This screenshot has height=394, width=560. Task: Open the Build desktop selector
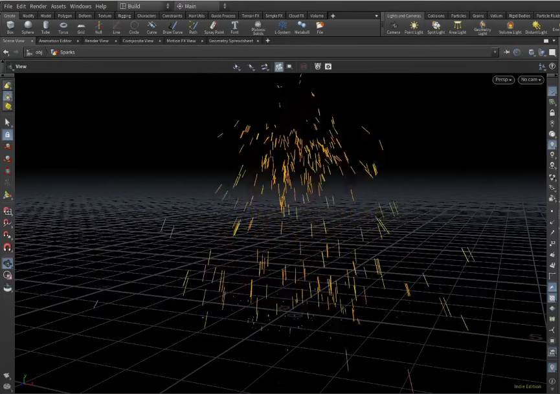tap(144, 6)
